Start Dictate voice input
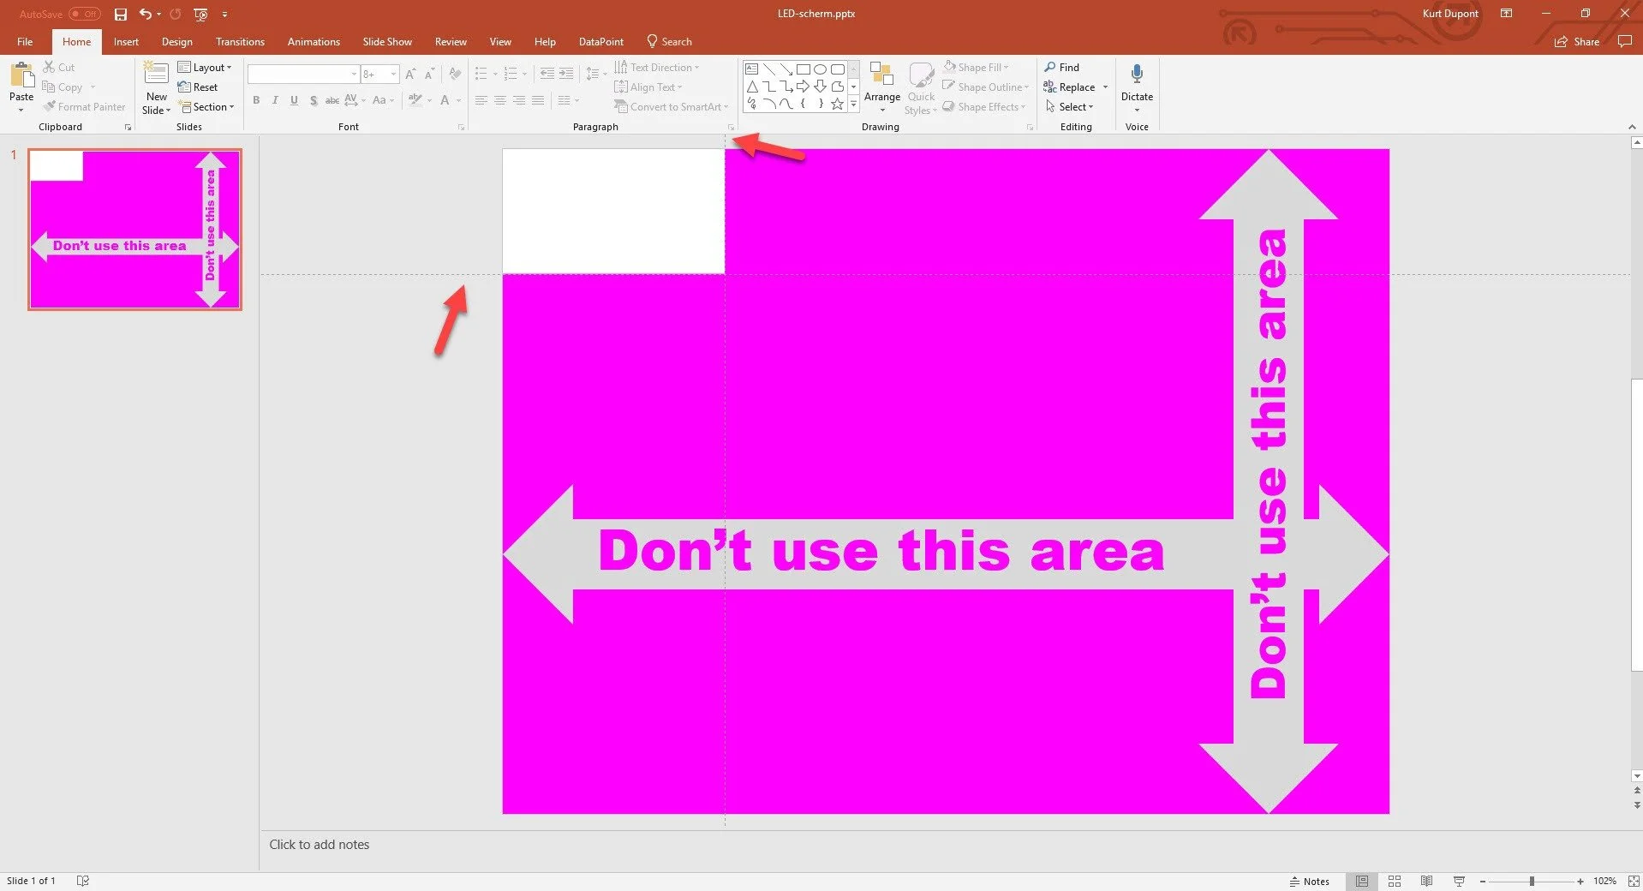Screen dimensions: 1643x891 pyautogui.click(x=1137, y=87)
